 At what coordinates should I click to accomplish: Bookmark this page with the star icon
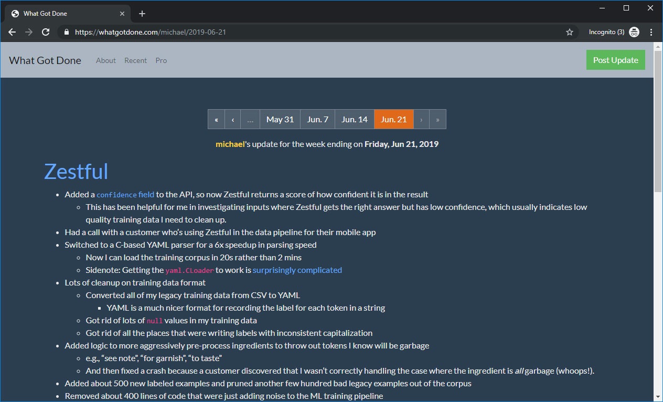pos(570,32)
